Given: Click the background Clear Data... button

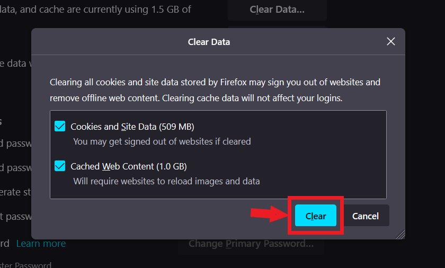Looking at the screenshot, I should [x=277, y=10].
